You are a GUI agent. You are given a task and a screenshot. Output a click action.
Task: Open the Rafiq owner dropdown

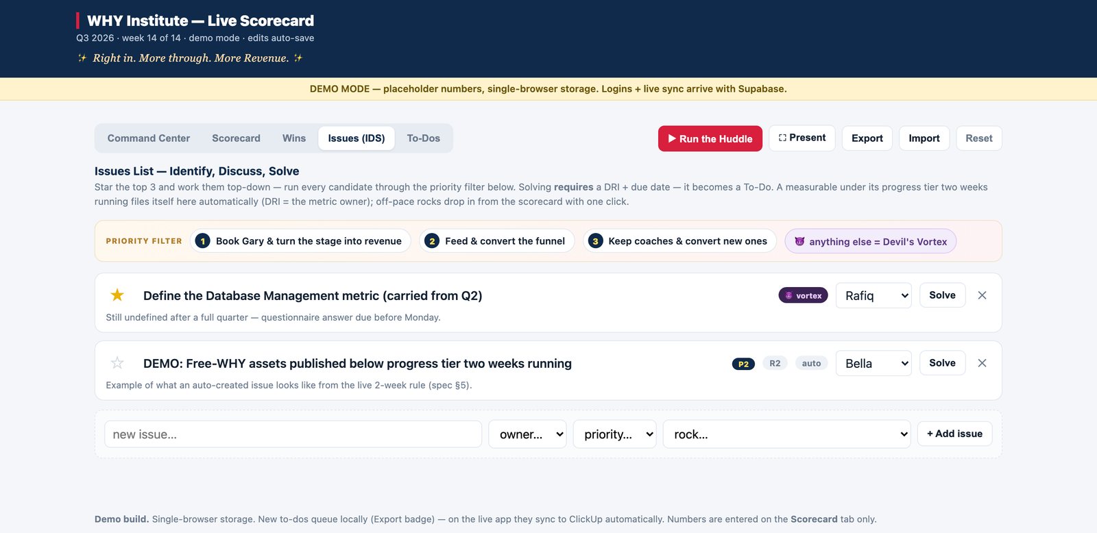coord(873,295)
